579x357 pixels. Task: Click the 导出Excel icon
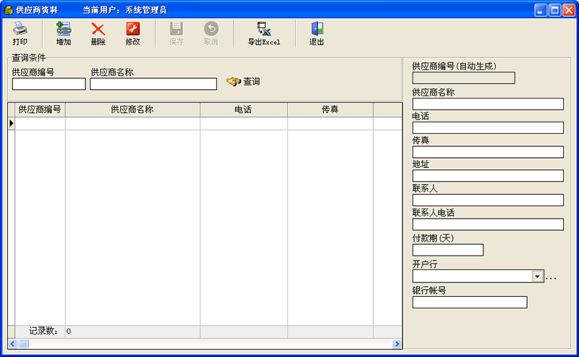click(x=264, y=28)
